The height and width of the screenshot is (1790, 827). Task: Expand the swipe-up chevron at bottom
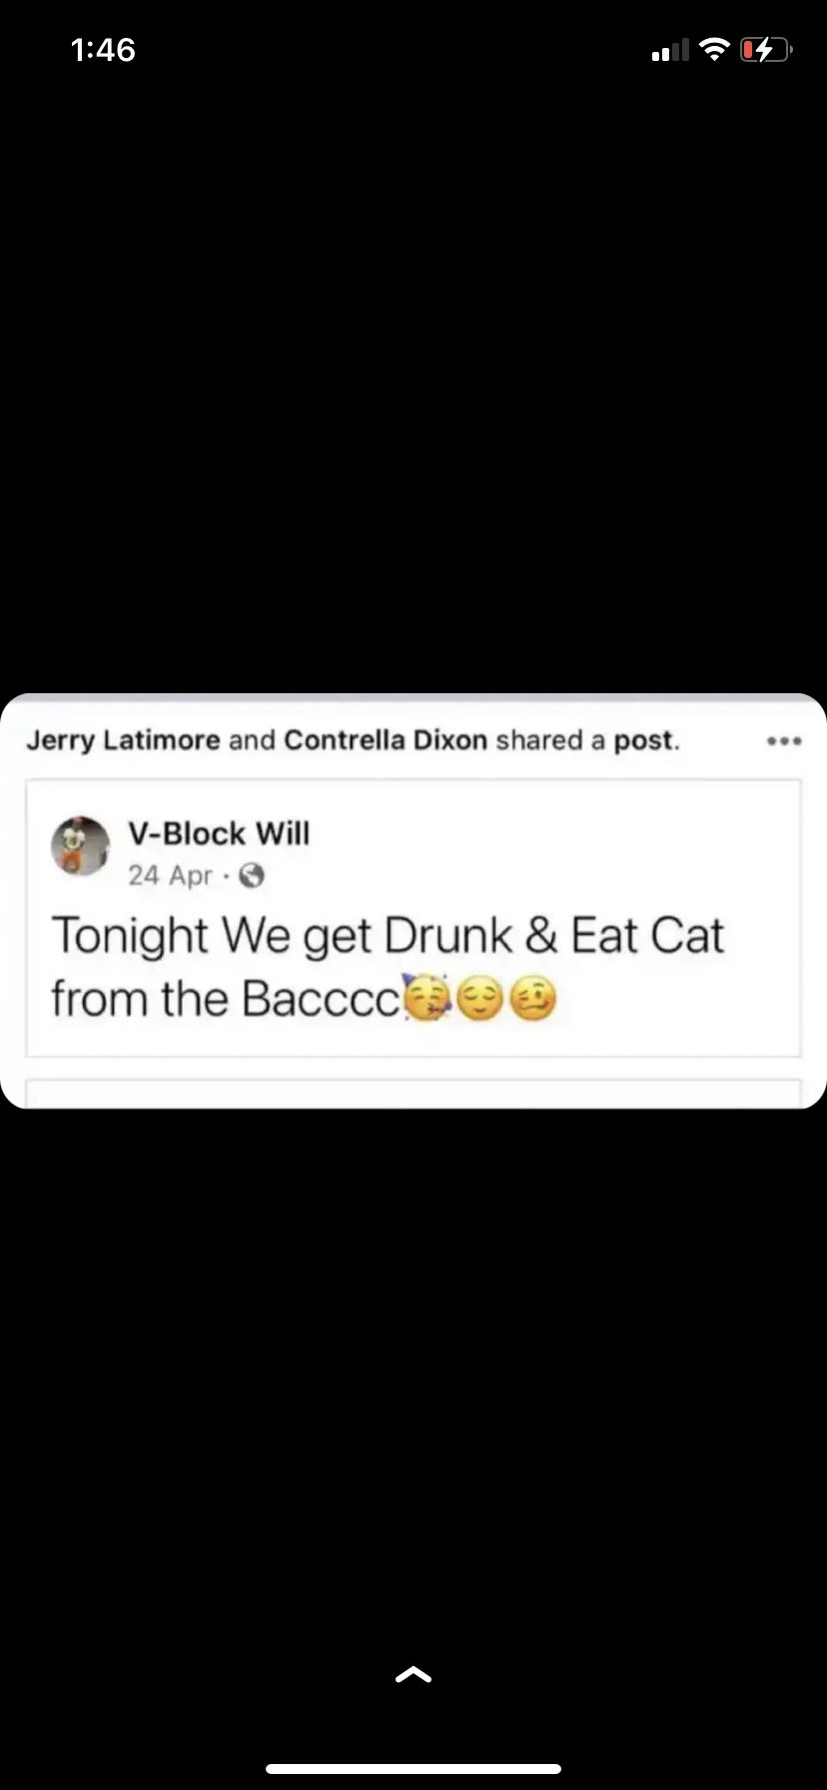413,1675
